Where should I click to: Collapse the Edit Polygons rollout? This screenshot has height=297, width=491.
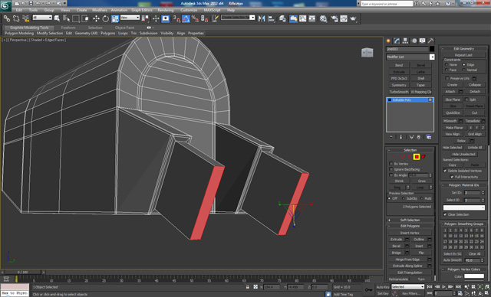[410, 226]
